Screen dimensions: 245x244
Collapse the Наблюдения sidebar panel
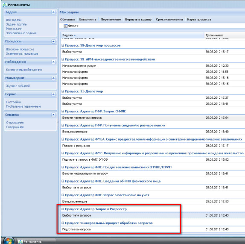[53, 62]
